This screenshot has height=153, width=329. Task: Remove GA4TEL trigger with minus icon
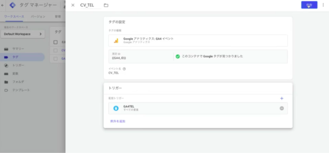[x=281, y=108]
